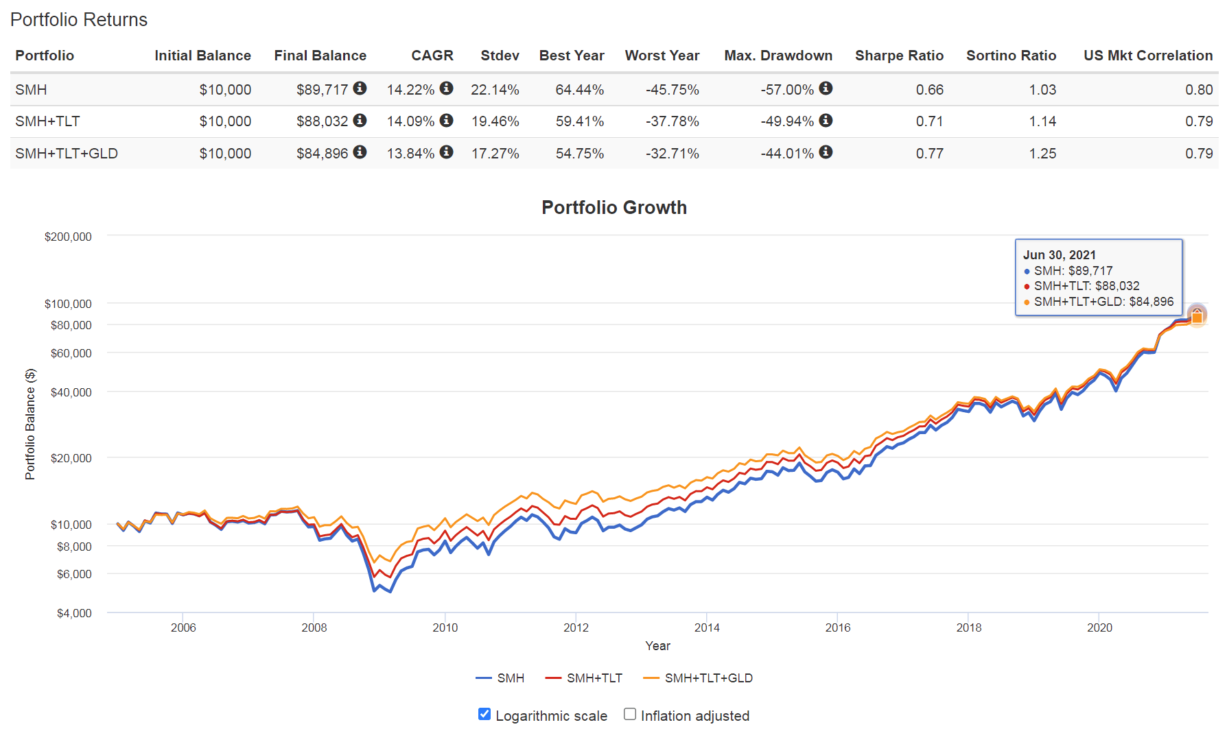Click US market correlation value 0.80
The width and height of the screenshot is (1227, 729).
click(x=1199, y=90)
